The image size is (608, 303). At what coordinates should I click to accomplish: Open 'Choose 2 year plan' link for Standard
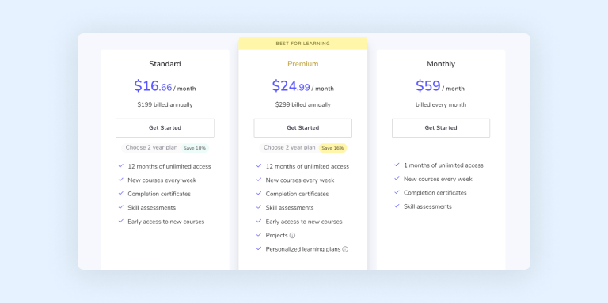tap(151, 148)
